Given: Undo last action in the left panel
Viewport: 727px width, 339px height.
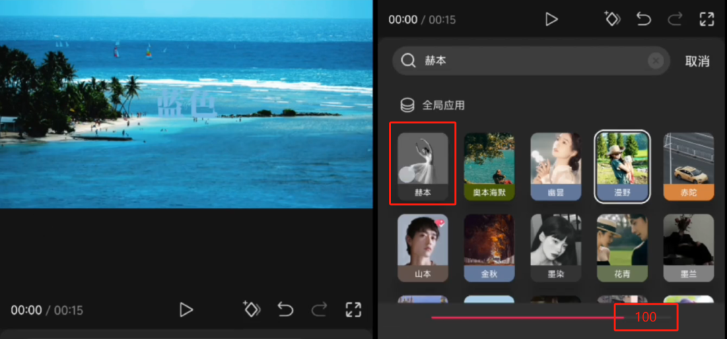Looking at the screenshot, I should pyautogui.click(x=285, y=309).
